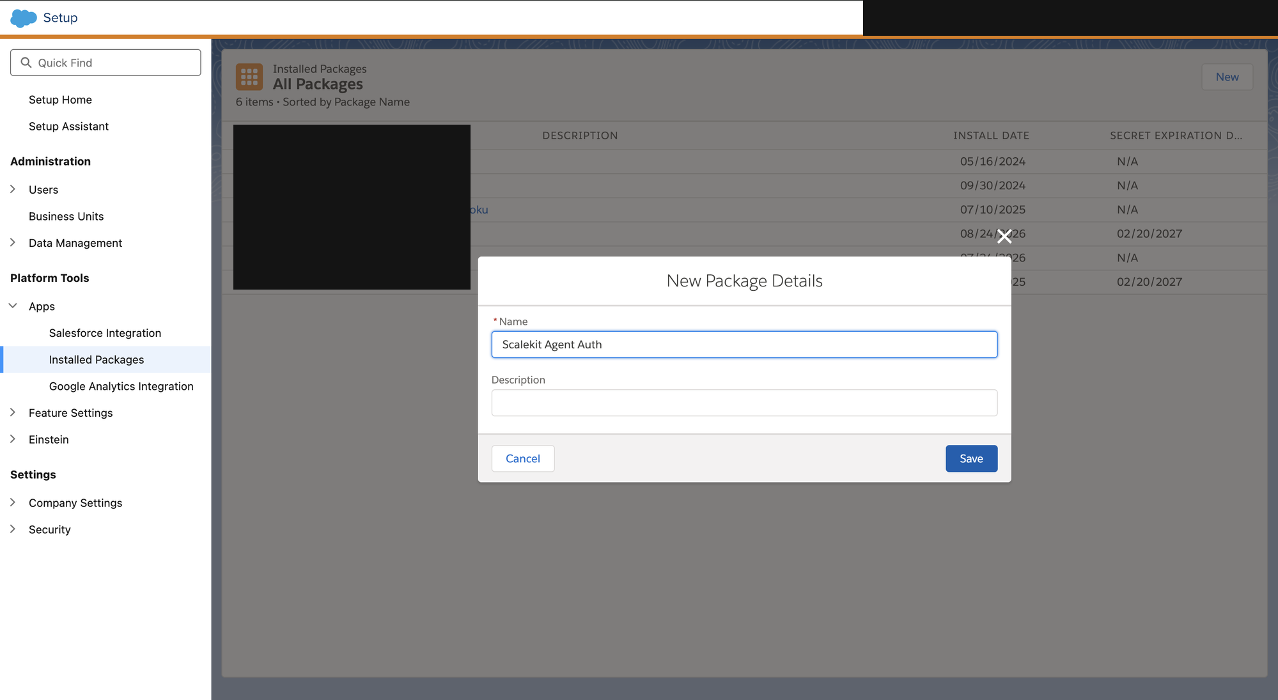Expand the Users tree node
The width and height of the screenshot is (1278, 700).
coord(13,189)
